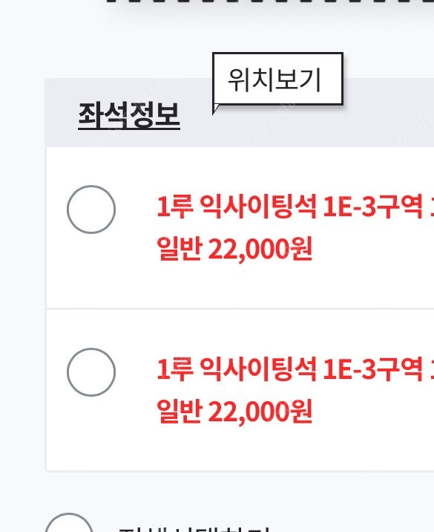The height and width of the screenshot is (532, 434).
Task: Toggle the partially visible radio button at bottom
Action: (69, 523)
